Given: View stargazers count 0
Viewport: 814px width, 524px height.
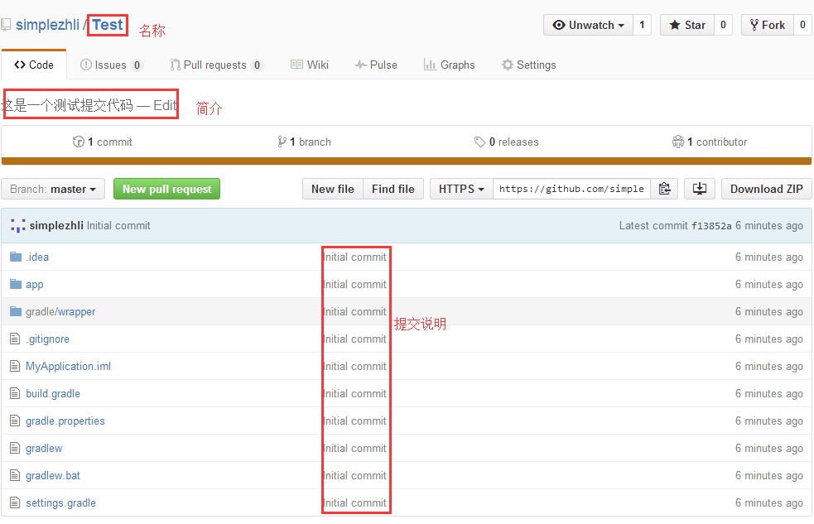Looking at the screenshot, I should (x=723, y=25).
